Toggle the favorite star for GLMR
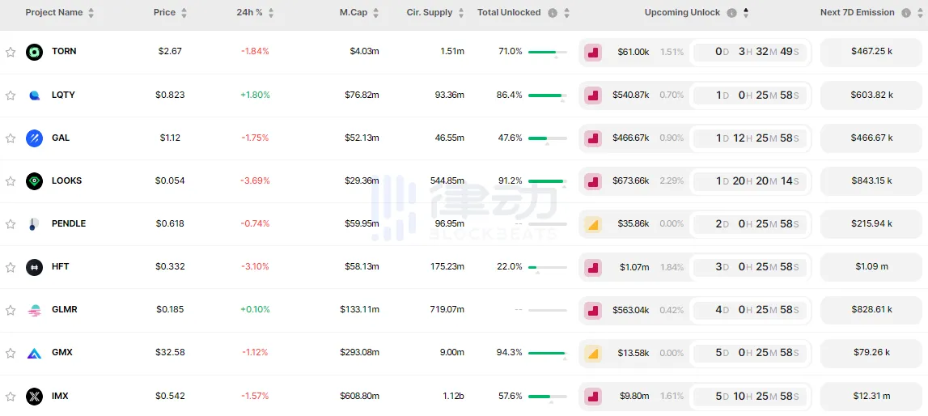Viewport: 928px width, 416px height. tap(11, 310)
